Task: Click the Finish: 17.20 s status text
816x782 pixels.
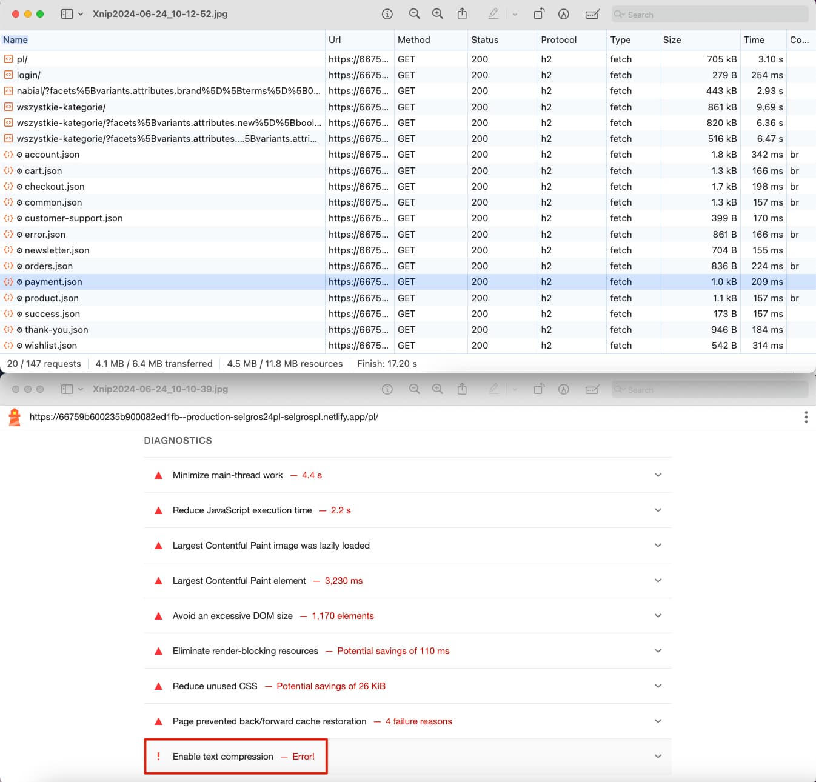Action: point(387,364)
